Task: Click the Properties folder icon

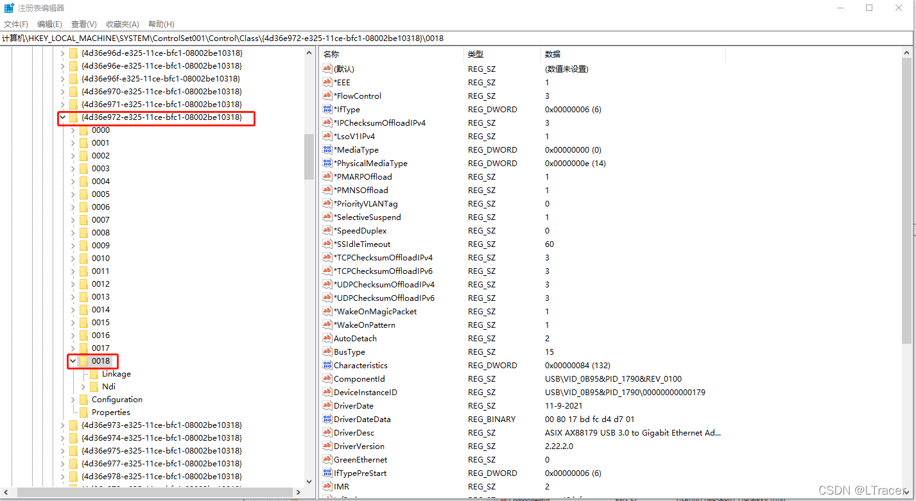Action: [x=83, y=412]
